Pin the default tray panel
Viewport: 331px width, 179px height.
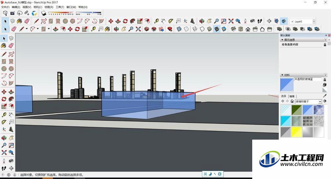(326, 35)
